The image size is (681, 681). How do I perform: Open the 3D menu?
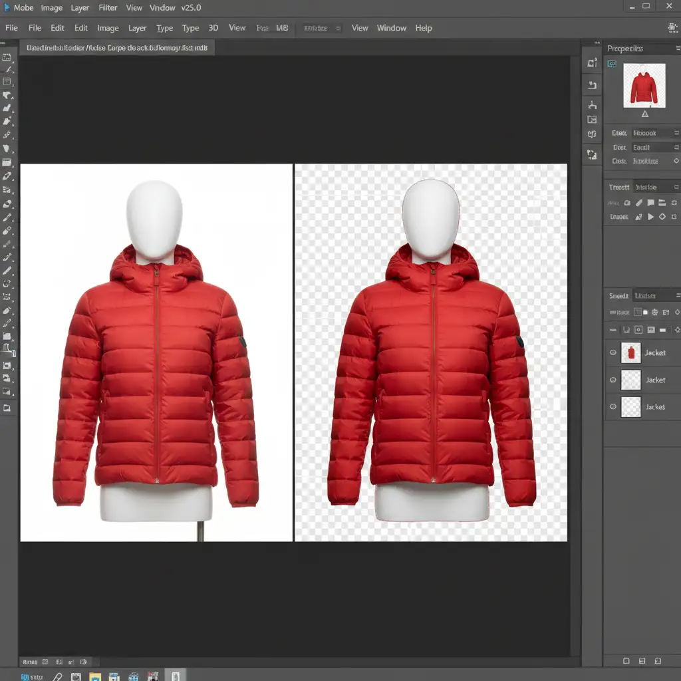pyautogui.click(x=213, y=28)
